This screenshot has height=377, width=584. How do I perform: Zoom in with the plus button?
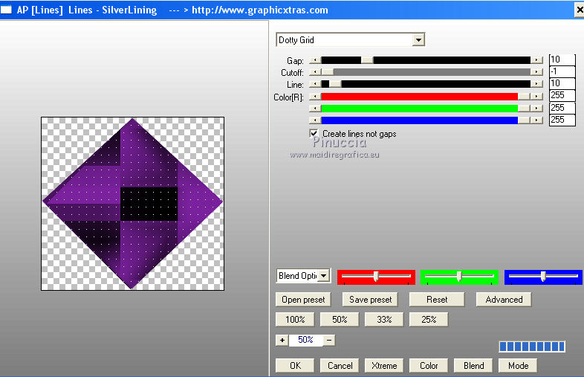click(x=282, y=340)
